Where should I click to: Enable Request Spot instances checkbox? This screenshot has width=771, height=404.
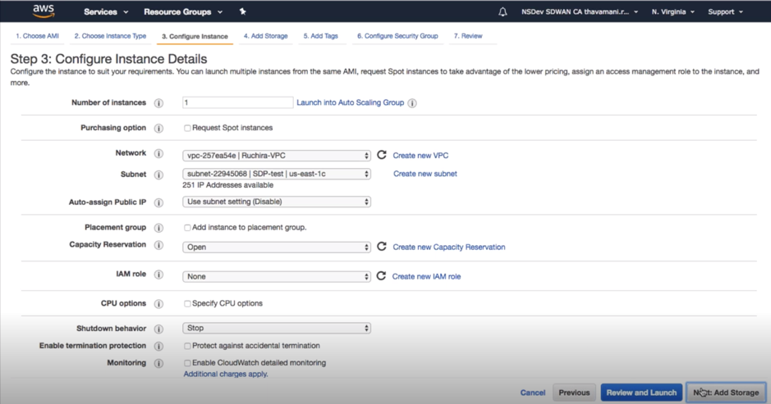[187, 128]
